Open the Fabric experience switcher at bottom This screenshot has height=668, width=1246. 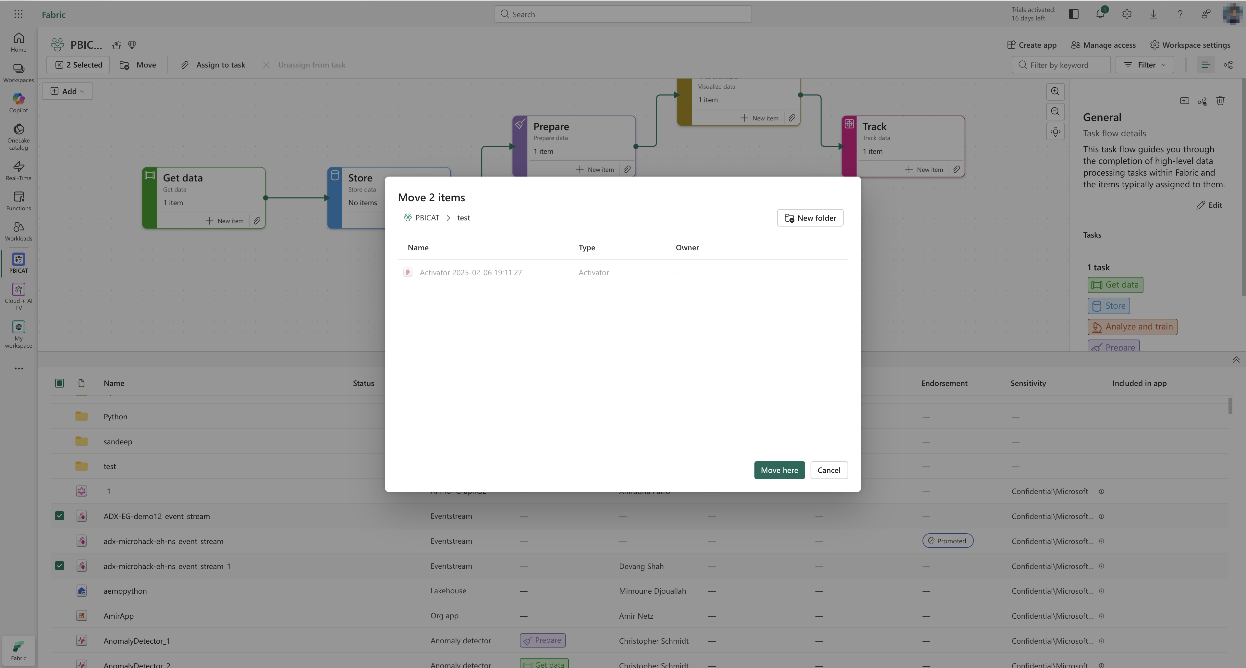(x=18, y=650)
